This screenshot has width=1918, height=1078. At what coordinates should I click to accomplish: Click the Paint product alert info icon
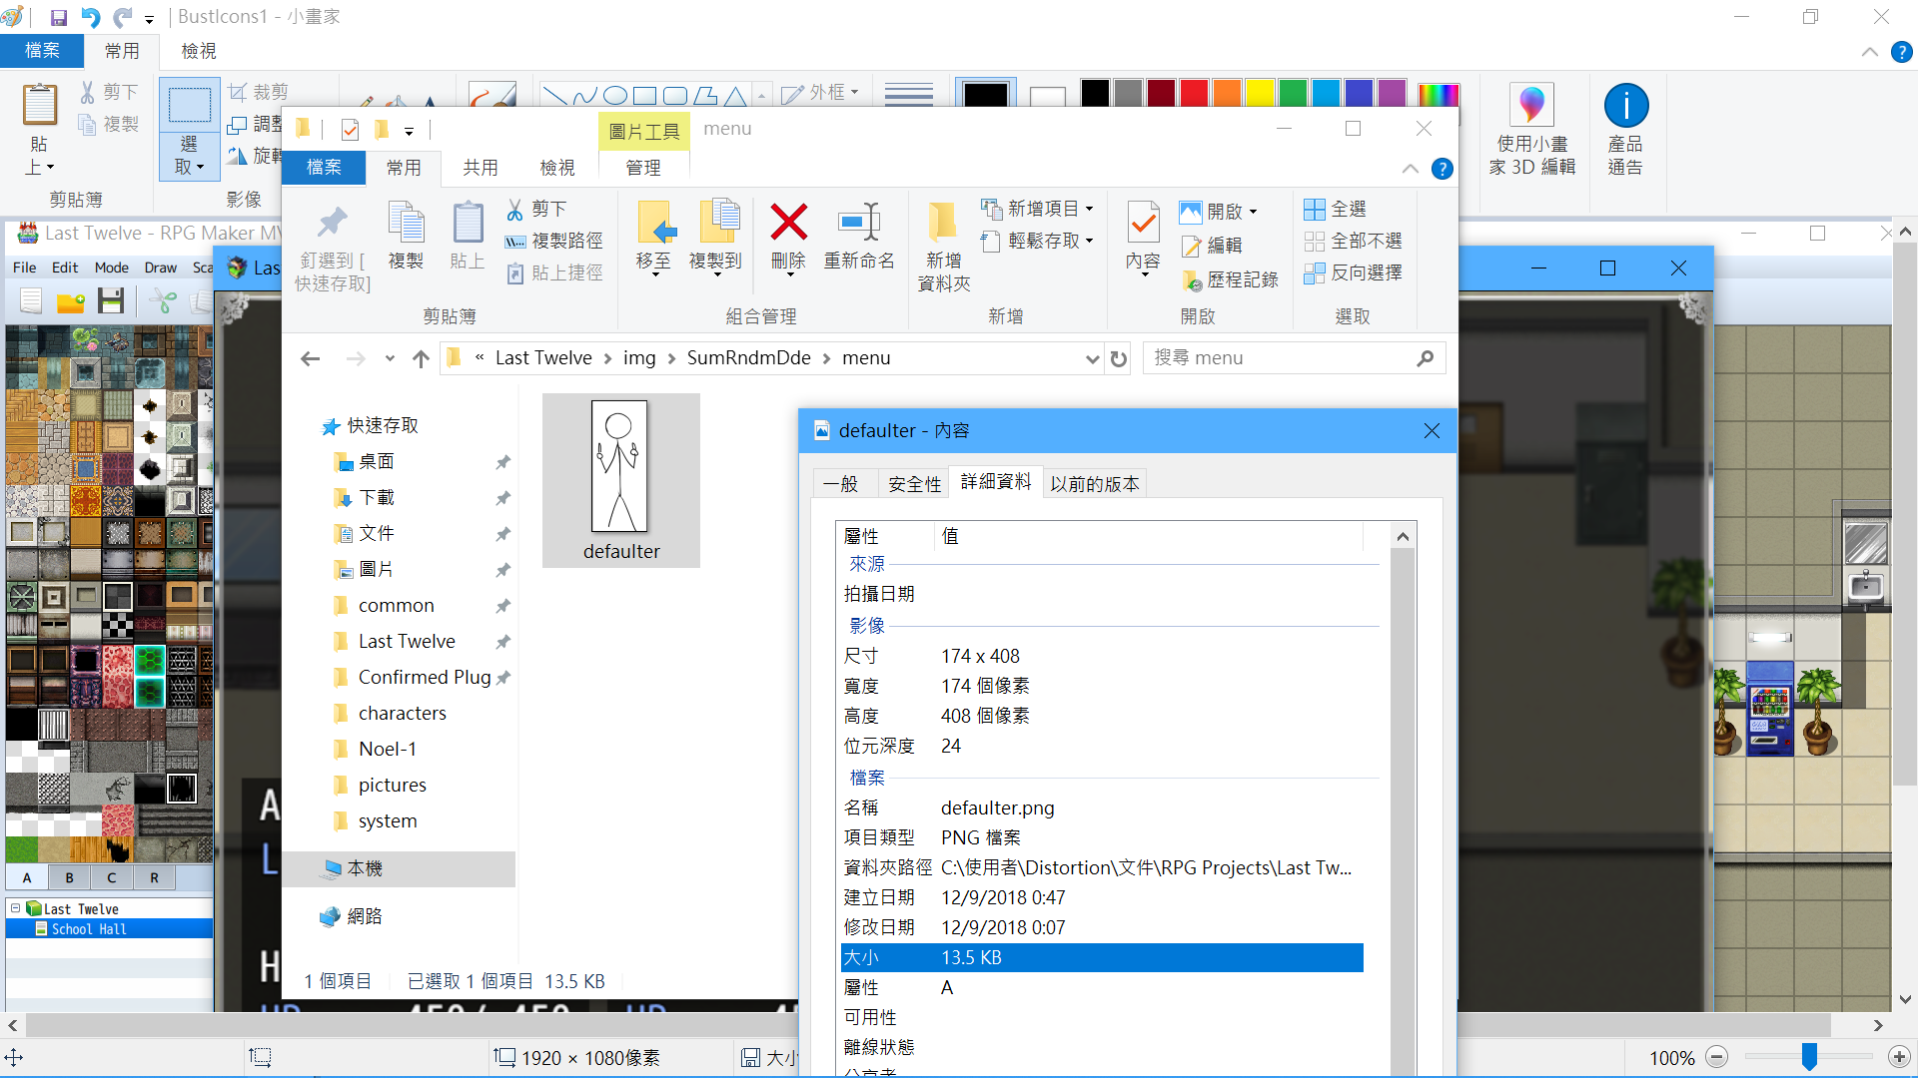(1625, 130)
